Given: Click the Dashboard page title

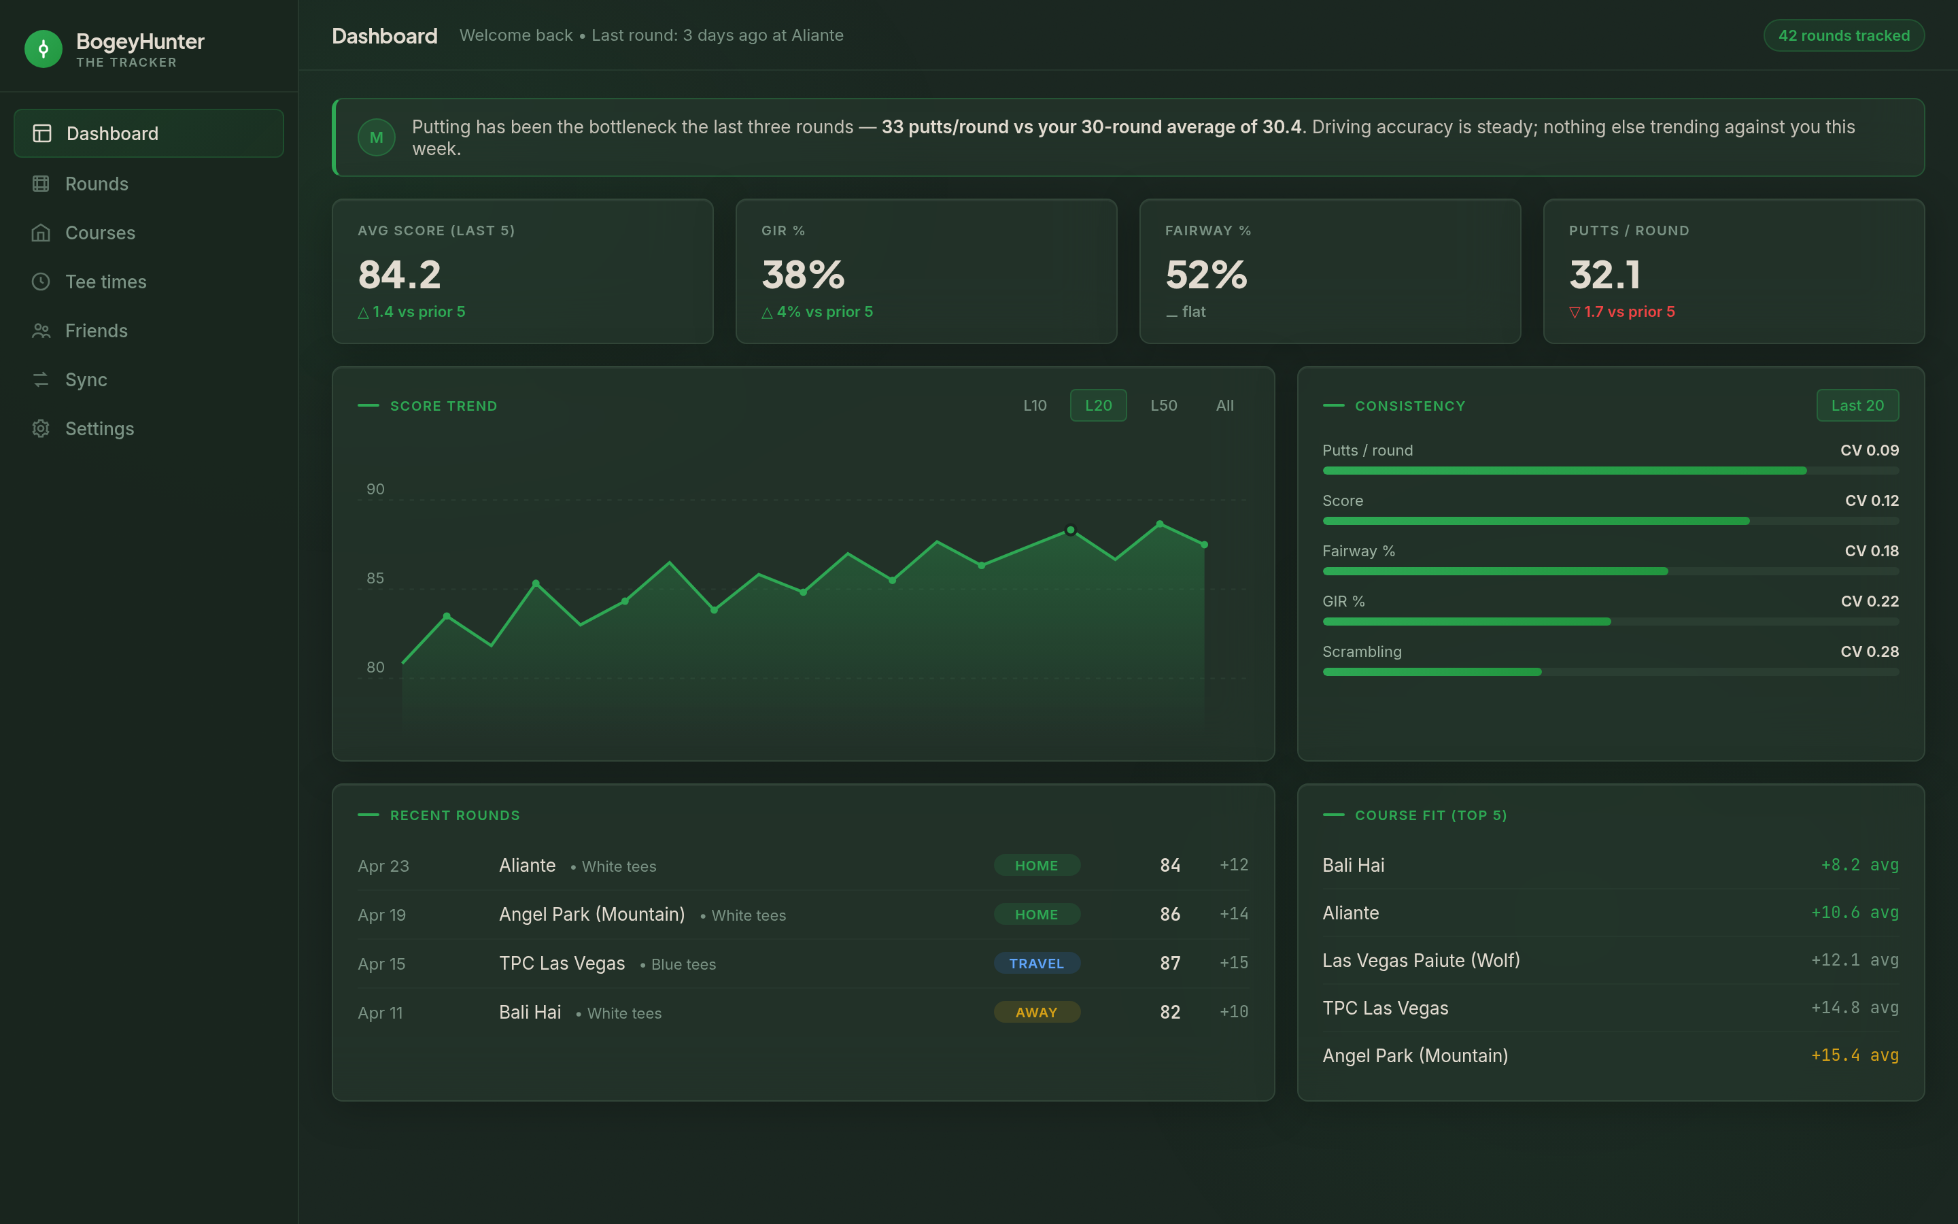Looking at the screenshot, I should click(384, 35).
